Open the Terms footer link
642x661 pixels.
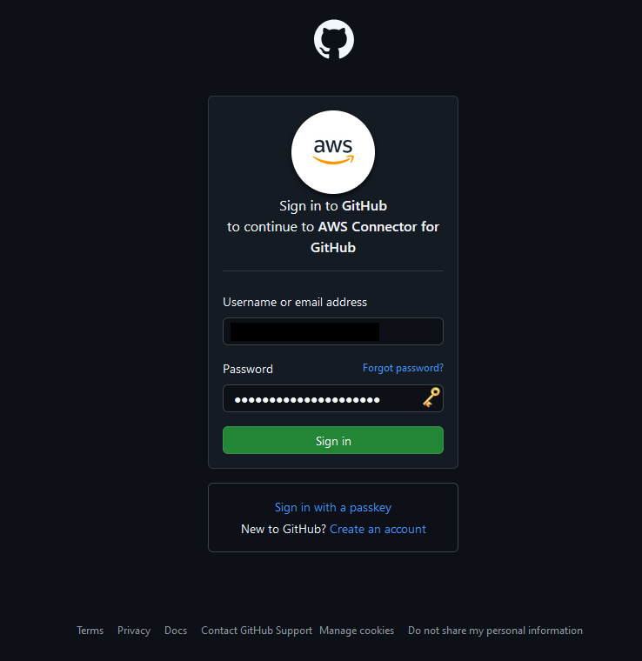click(x=90, y=631)
